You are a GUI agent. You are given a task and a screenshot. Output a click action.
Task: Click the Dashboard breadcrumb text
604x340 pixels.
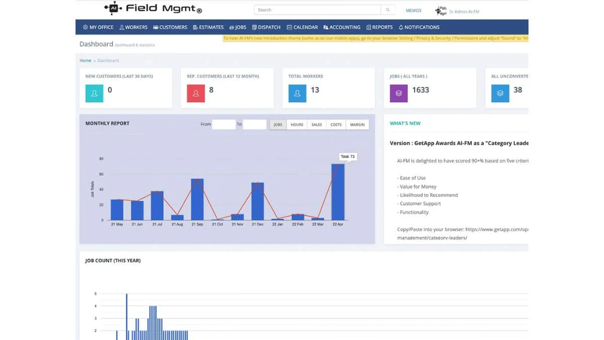click(x=108, y=60)
